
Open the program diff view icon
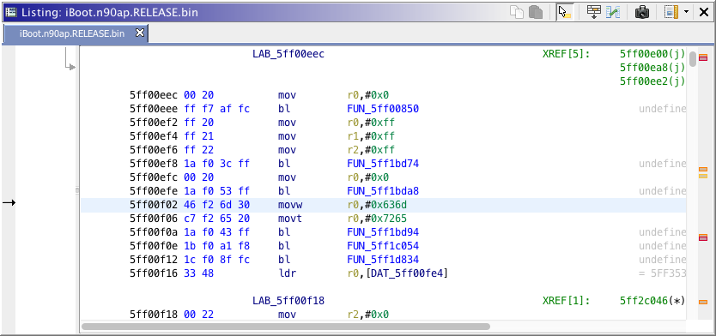coord(612,12)
